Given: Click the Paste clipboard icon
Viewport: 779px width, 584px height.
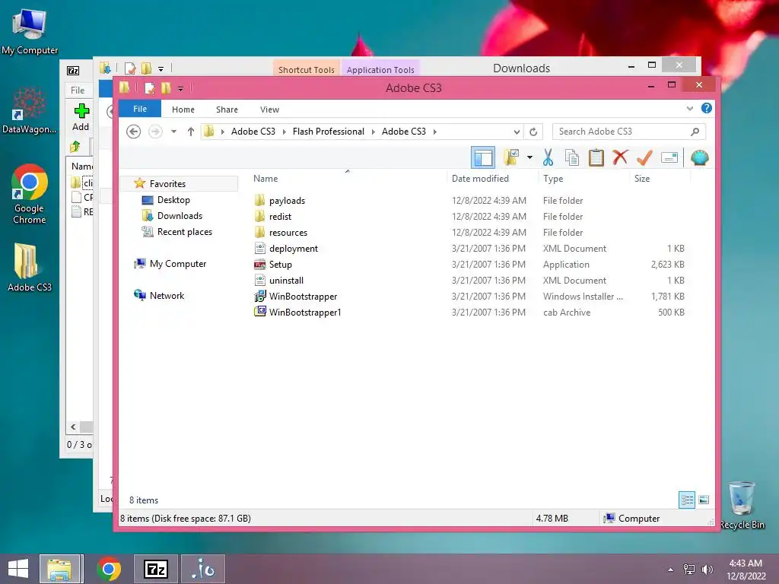Looking at the screenshot, I should point(596,158).
